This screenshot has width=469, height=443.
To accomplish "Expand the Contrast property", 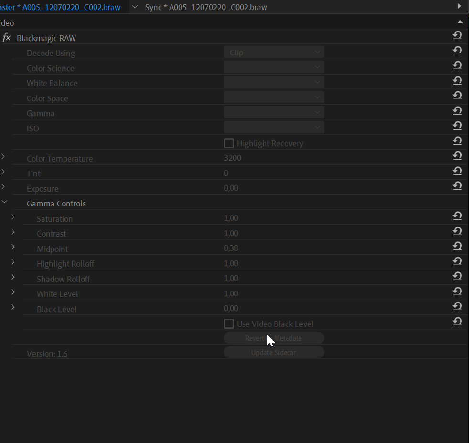I will coord(13,232).
